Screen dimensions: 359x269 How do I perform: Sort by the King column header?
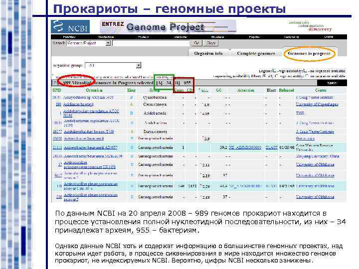pos(132,90)
